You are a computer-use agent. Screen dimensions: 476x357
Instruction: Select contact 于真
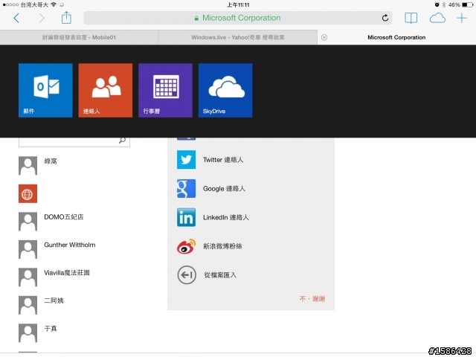51,329
